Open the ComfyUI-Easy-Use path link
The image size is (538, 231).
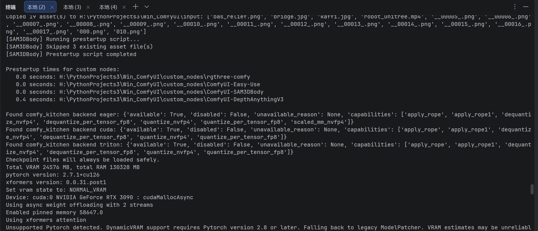[x=160, y=85]
